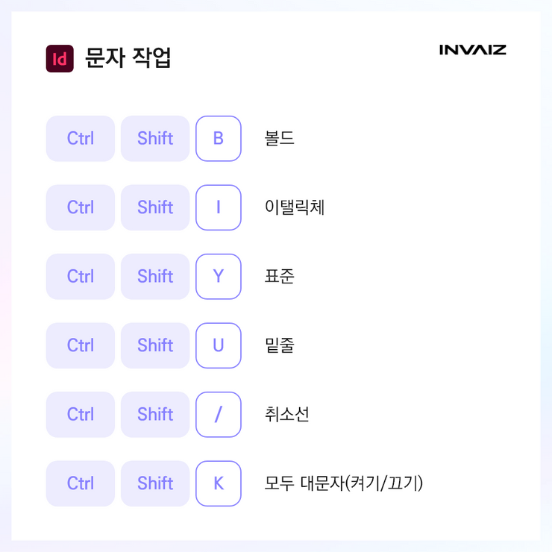552x552 pixels.
Task: Click the InDesign Id app icon
Action: click(60, 58)
